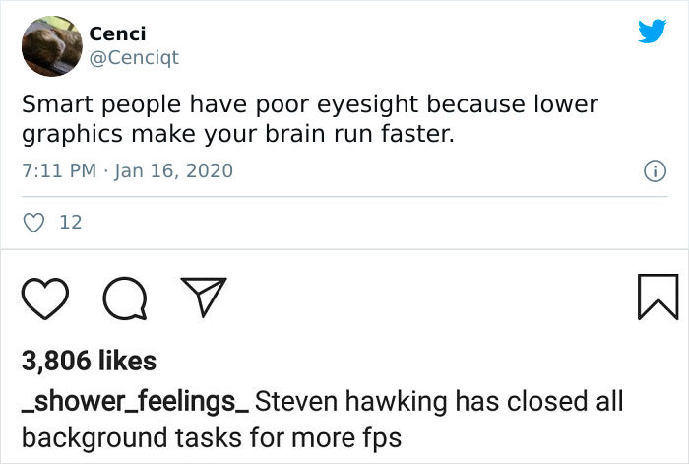Click the "Smart people have poor eyesight" line
The width and height of the screenshot is (689, 464).
pyautogui.click(x=309, y=103)
